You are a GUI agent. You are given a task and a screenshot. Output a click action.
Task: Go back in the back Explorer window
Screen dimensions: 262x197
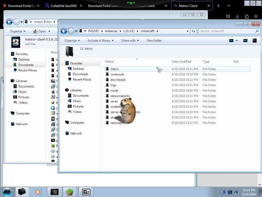(9, 22)
